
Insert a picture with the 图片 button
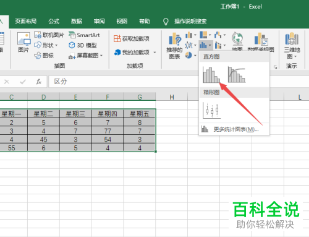click(23, 42)
